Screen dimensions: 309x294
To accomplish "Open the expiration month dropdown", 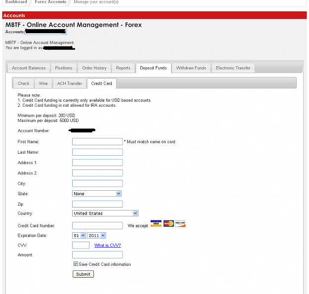I will click(79, 236).
